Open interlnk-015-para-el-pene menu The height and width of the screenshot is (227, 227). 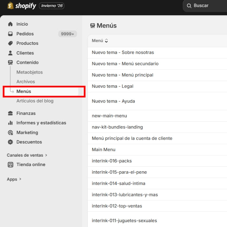157,172
